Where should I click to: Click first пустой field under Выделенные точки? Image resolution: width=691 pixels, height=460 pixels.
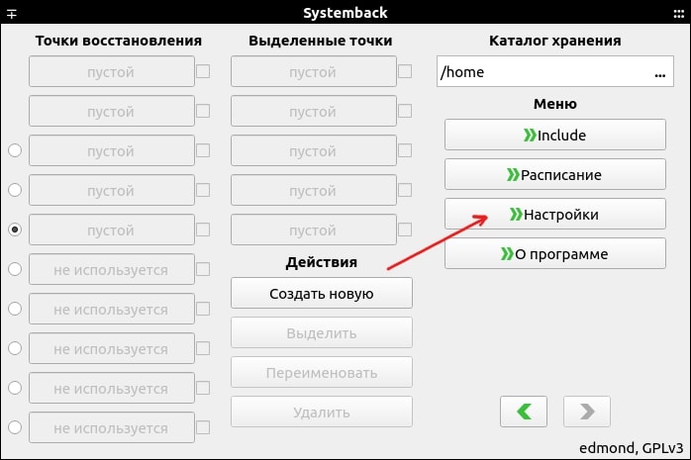click(314, 71)
